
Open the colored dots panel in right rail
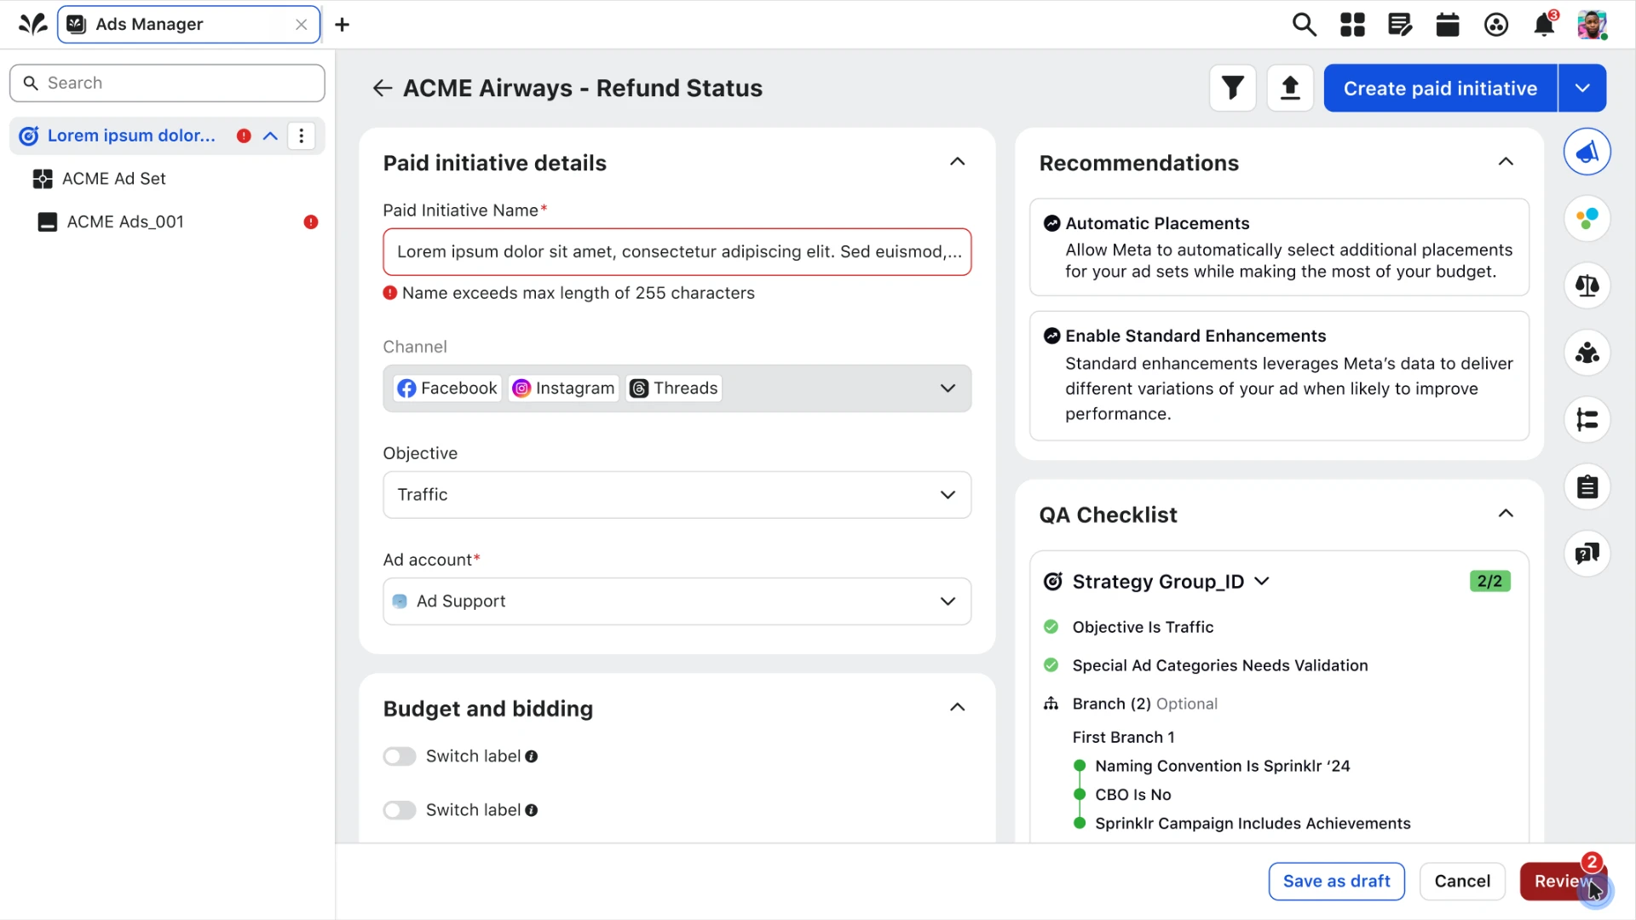pyautogui.click(x=1587, y=219)
